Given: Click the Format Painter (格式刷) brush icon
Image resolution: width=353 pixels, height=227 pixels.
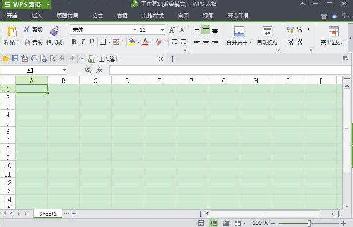Looking at the screenshot, I should [54, 30].
